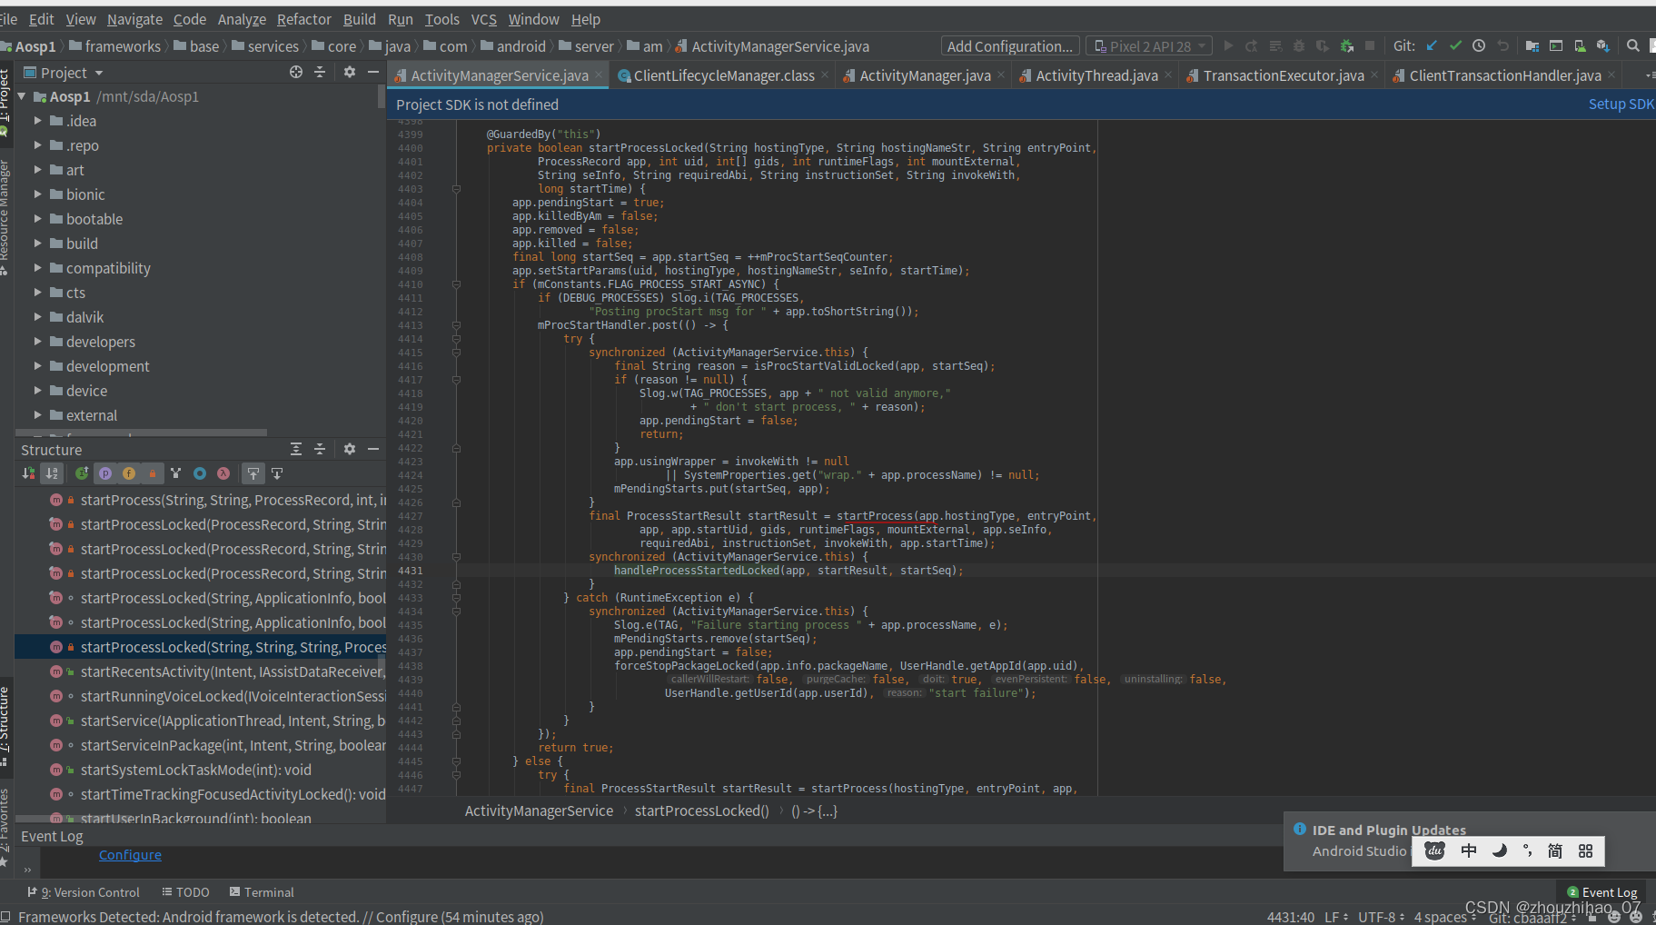Hide the Structure panel
The width and height of the screenshot is (1656, 925).
pyautogui.click(x=372, y=449)
